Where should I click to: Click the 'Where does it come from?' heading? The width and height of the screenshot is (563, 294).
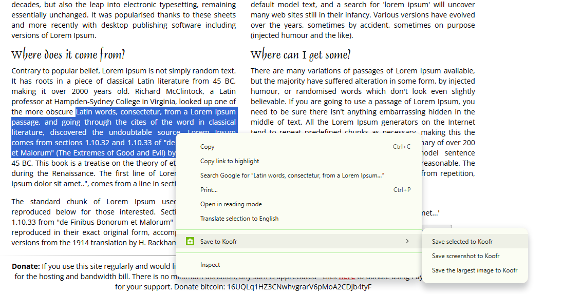[68, 54]
